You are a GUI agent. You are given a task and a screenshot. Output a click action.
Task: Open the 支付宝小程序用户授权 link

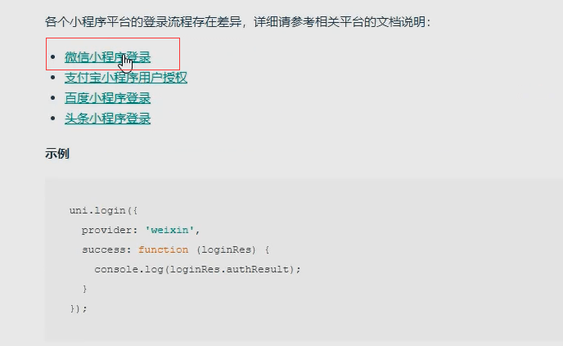(126, 78)
